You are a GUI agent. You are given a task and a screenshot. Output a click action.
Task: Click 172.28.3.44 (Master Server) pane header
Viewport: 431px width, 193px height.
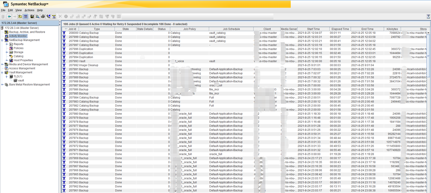tap(29, 23)
